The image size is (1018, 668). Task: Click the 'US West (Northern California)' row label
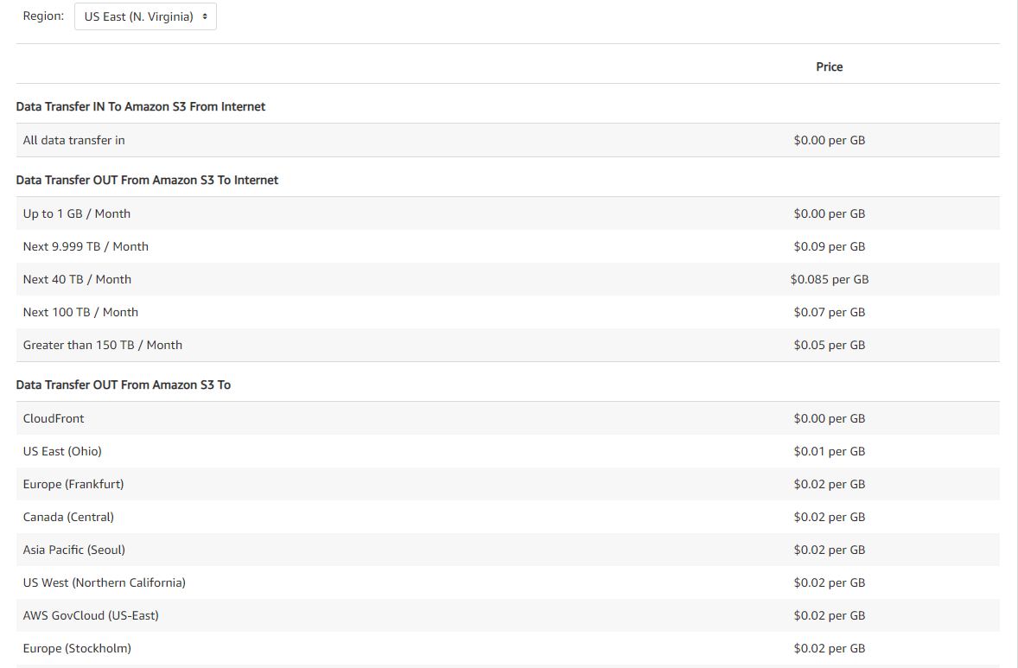click(104, 583)
